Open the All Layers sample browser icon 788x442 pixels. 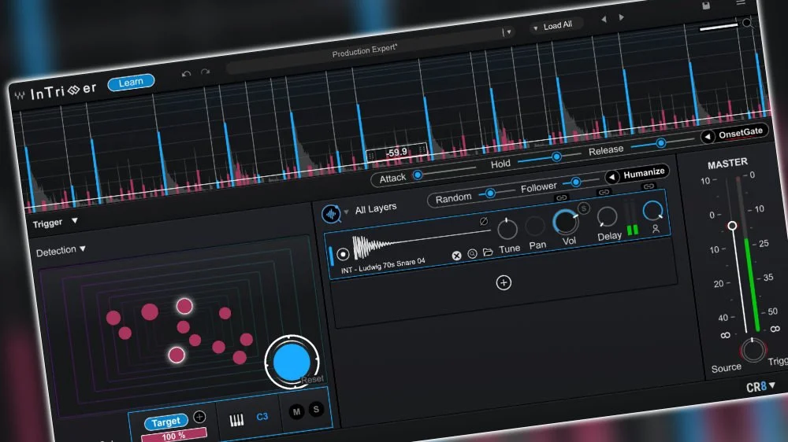click(331, 214)
